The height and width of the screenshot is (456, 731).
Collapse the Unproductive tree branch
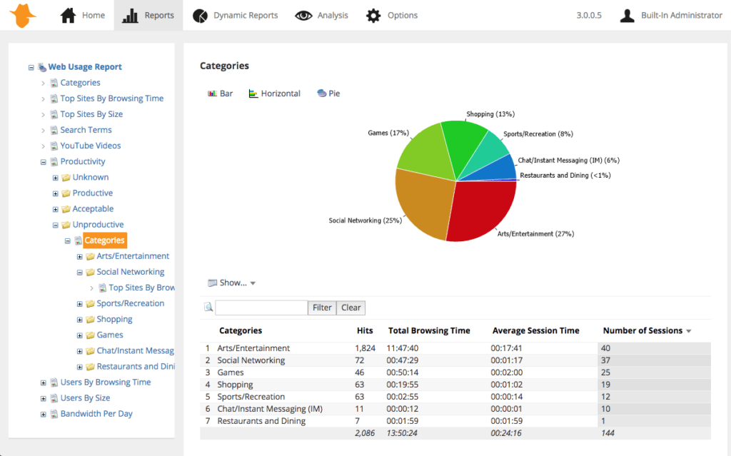pyautogui.click(x=55, y=225)
